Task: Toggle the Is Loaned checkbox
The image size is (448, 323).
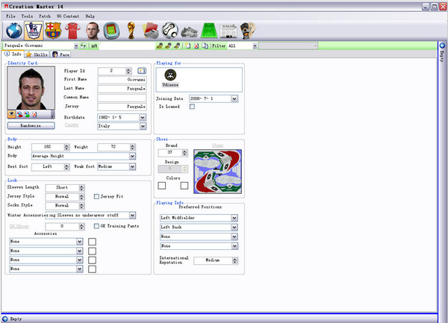Action: 192,107
